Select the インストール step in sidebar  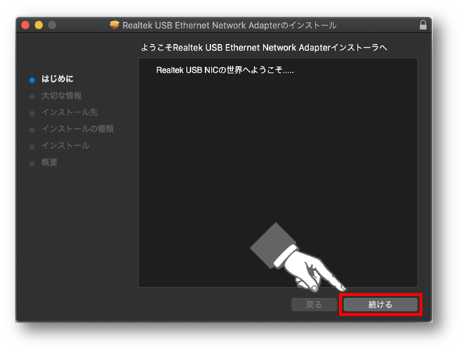66,145
